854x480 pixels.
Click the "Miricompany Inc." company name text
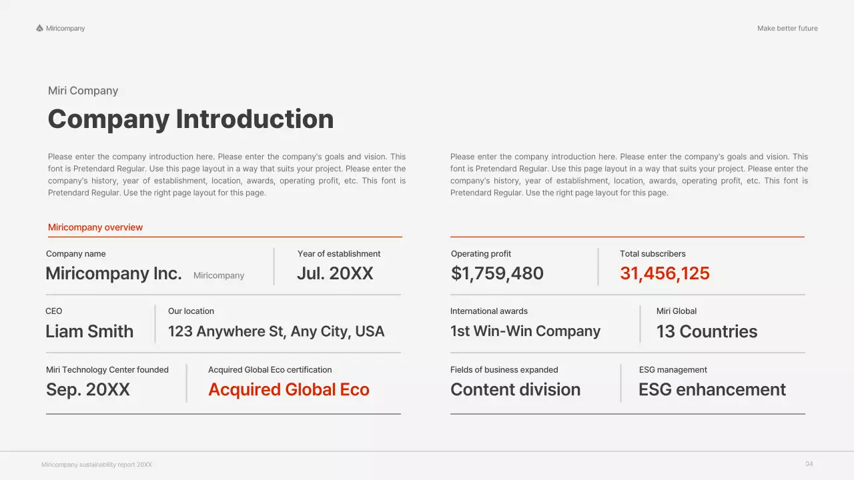click(x=113, y=273)
